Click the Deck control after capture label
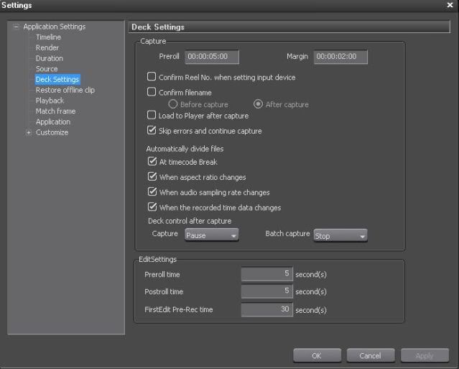Screen dimensions: 459x369 [x=190, y=221]
